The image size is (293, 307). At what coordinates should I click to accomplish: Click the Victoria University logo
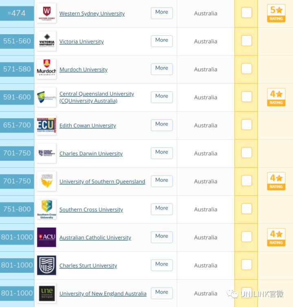[47, 41]
